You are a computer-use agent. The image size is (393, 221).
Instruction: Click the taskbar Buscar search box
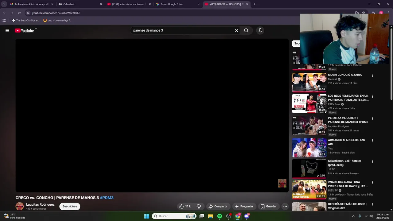click(x=174, y=216)
